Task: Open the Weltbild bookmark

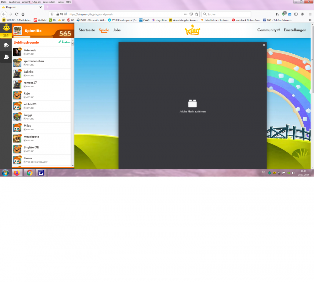Action: (40, 20)
